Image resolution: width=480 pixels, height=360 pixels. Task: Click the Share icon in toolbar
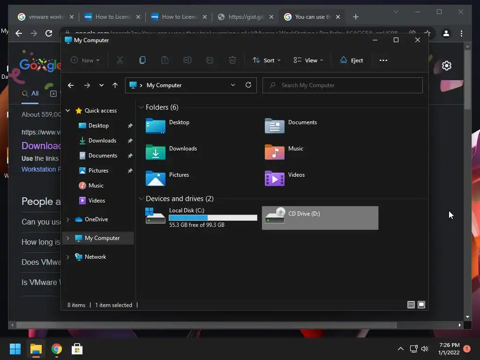click(210, 60)
